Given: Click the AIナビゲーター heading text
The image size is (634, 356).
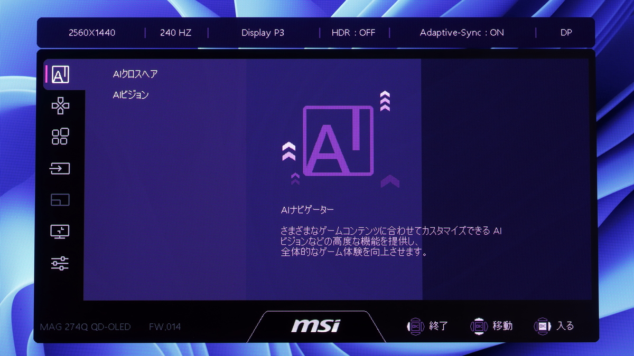Looking at the screenshot, I should pos(307,210).
